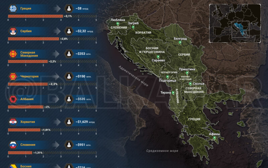Screen dimensions: 268x168
Task: Click the Croatia ~1,81% percentage bar
Action: 24,130
